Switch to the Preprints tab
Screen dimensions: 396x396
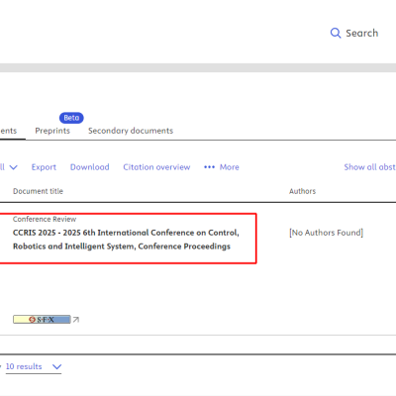point(52,131)
